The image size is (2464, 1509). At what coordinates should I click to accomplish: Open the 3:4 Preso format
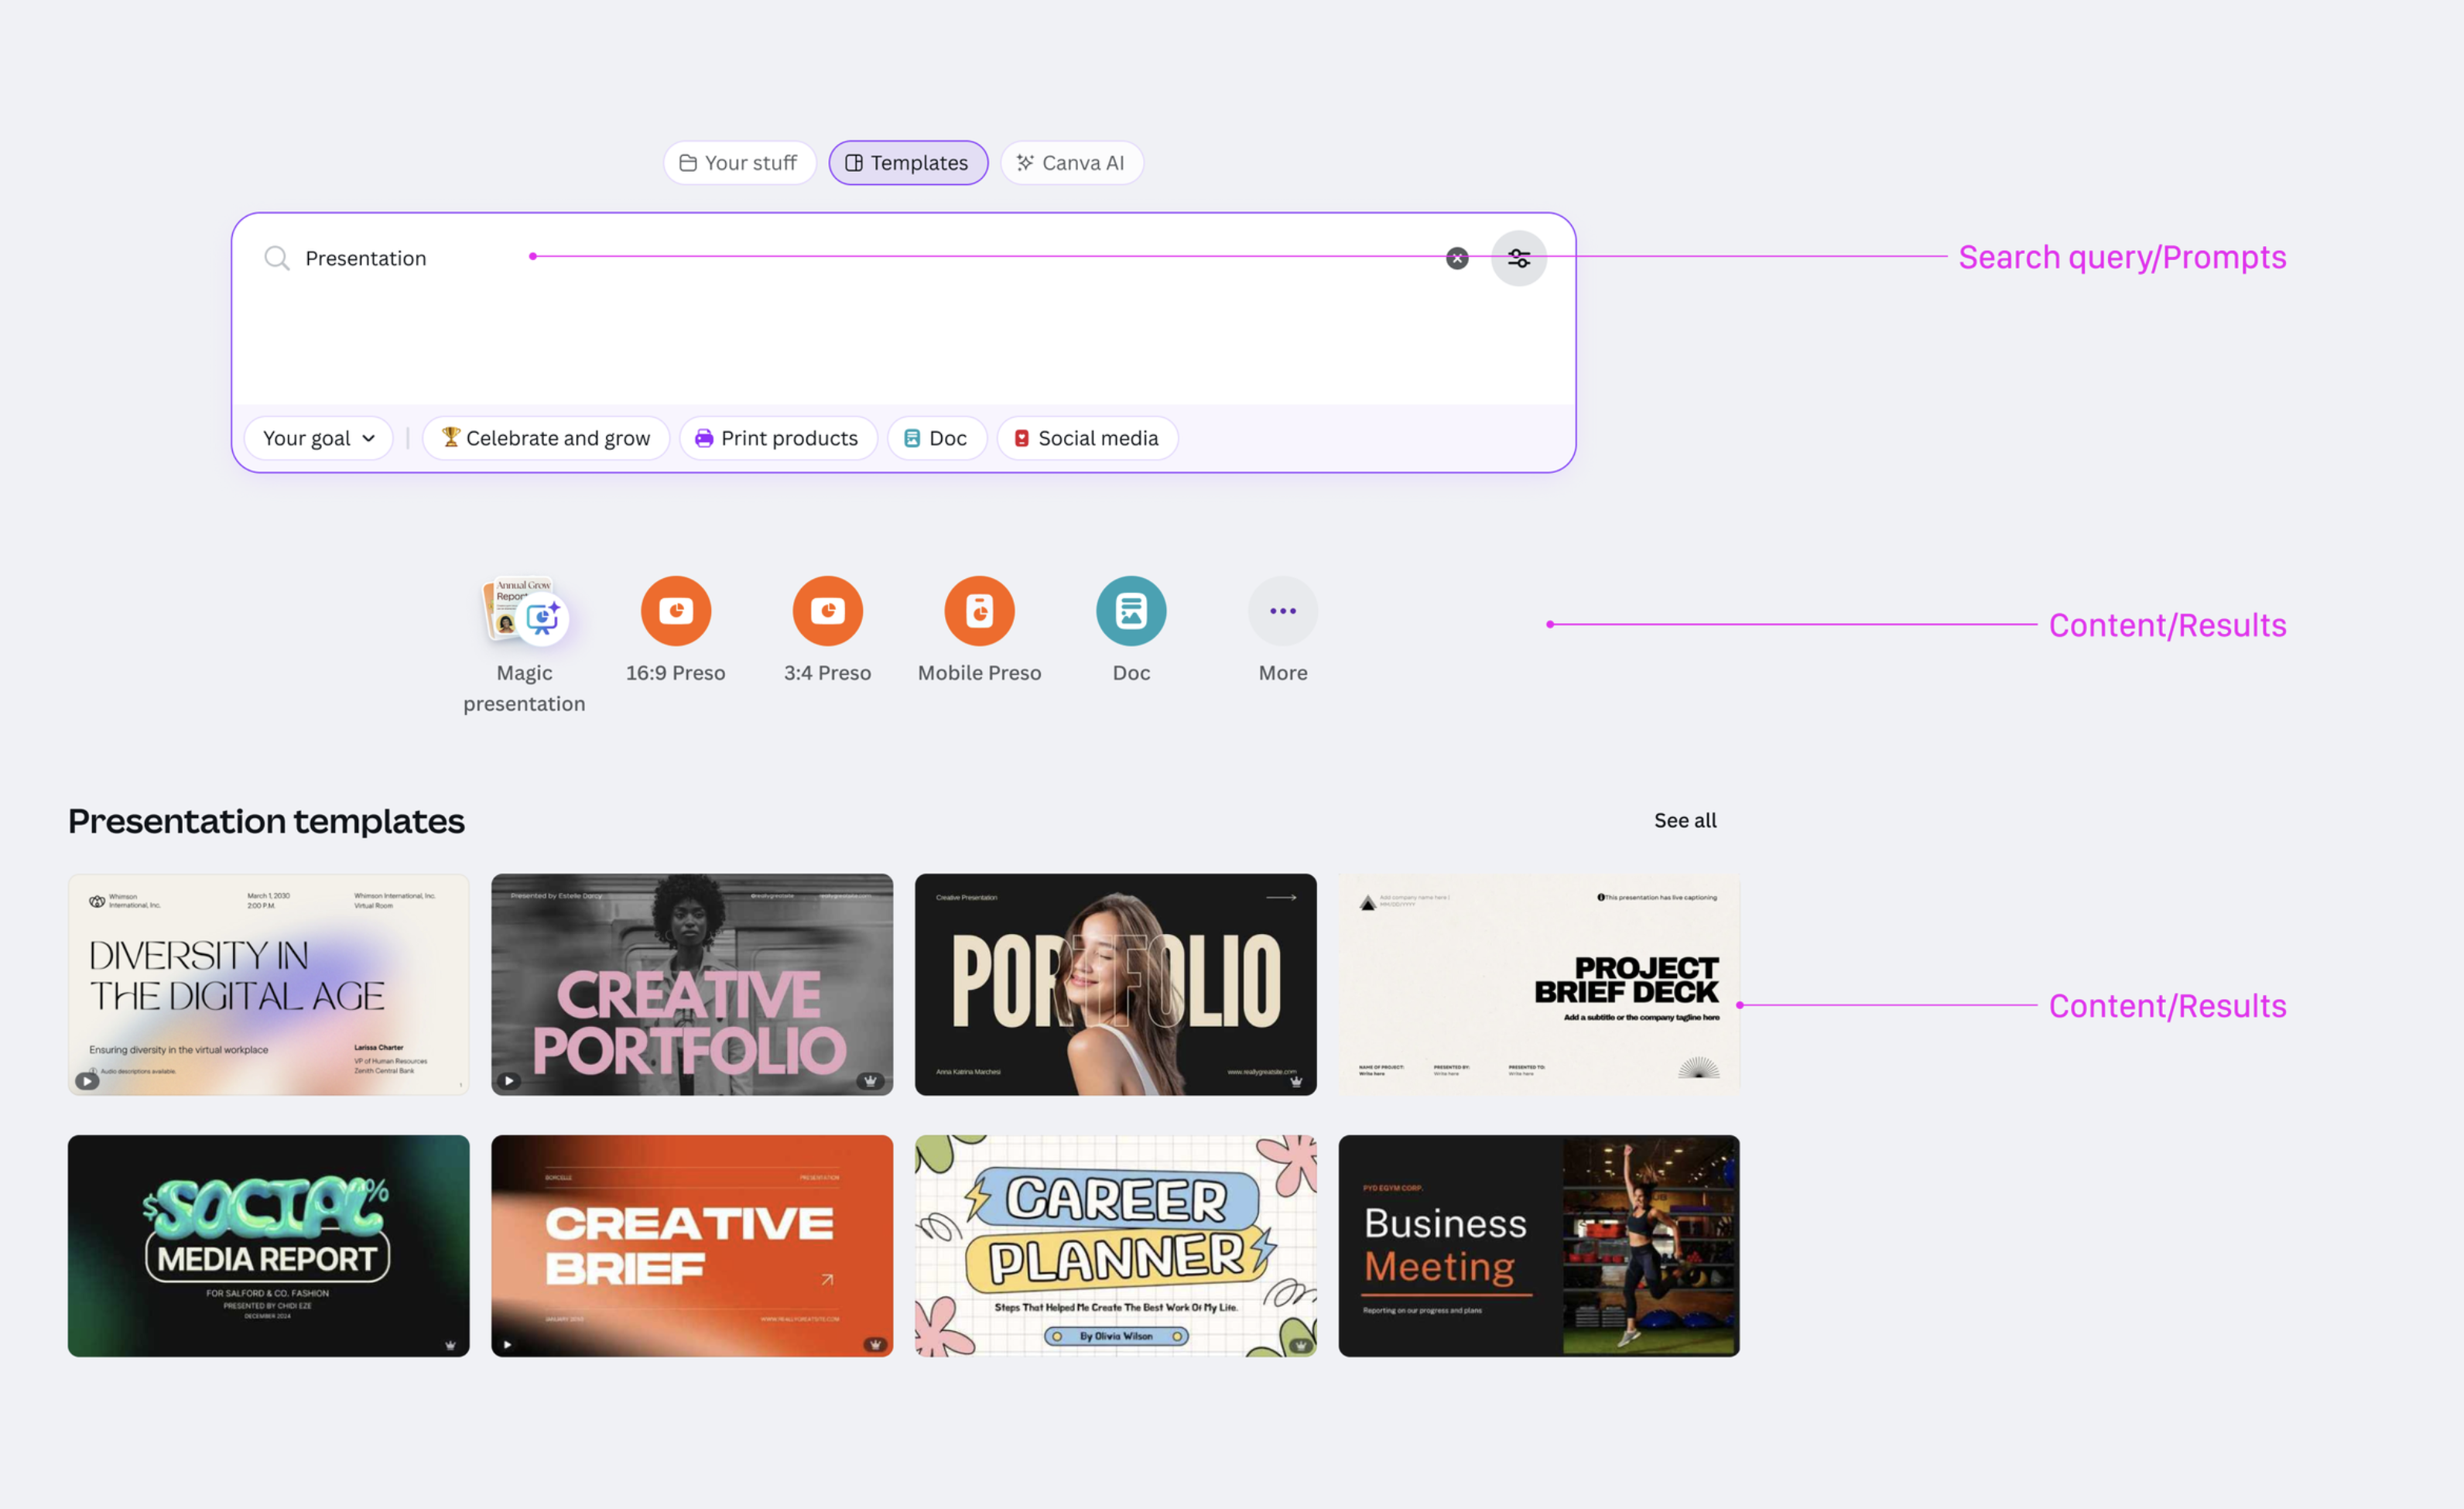click(827, 611)
